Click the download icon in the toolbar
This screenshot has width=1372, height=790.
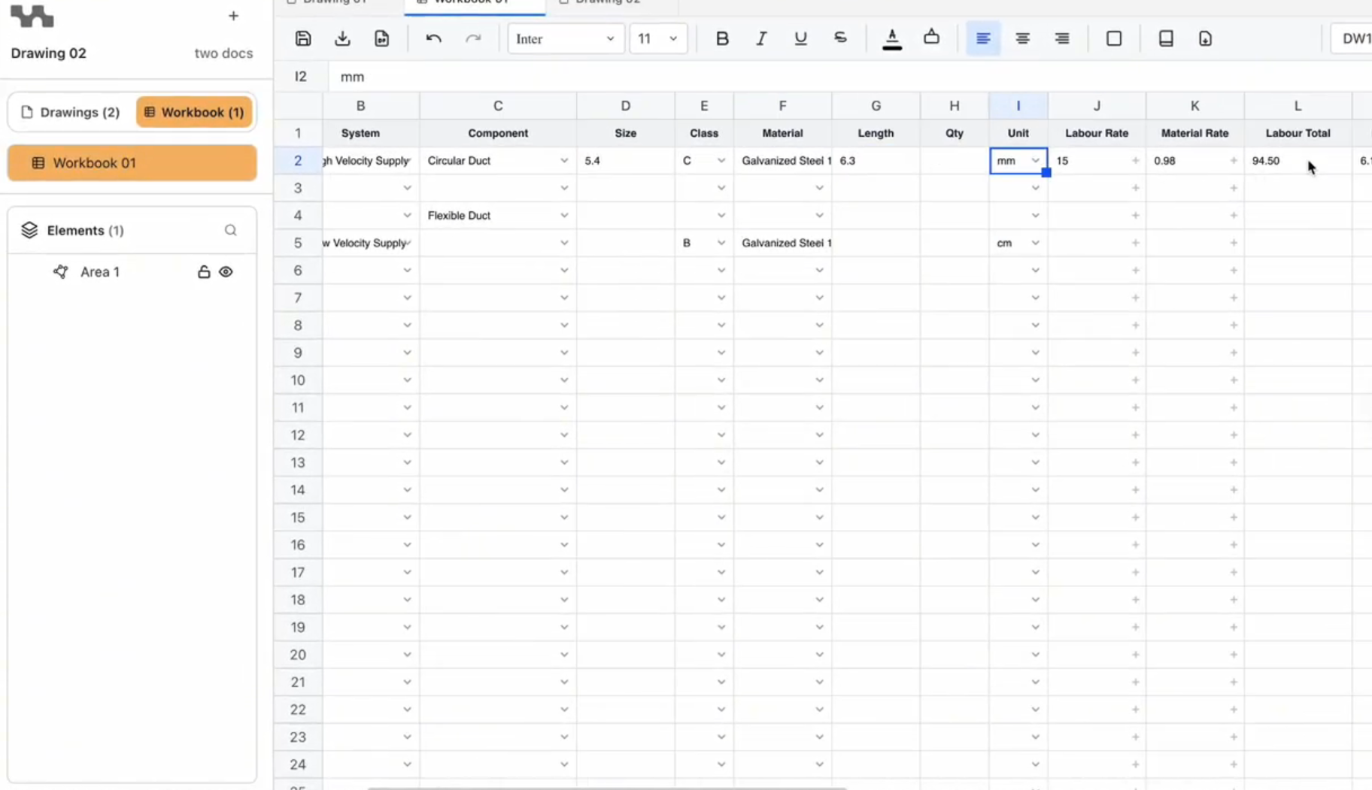click(x=342, y=38)
